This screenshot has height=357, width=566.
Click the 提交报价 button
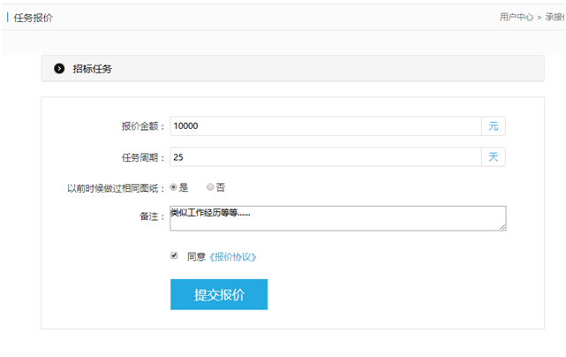tap(219, 294)
